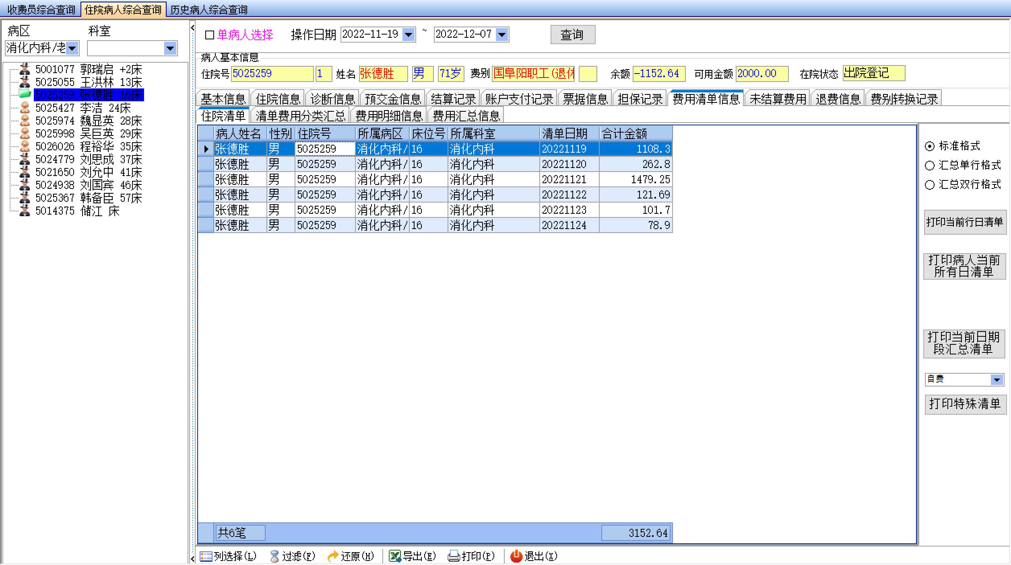Select patient icon for 5025427 李洁

pyautogui.click(x=25, y=108)
